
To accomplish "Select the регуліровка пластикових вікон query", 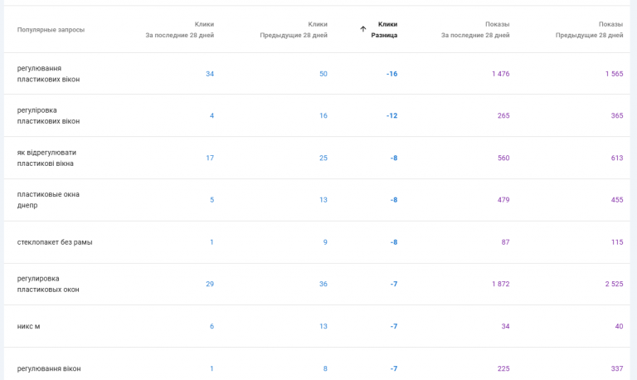I will [x=48, y=115].
